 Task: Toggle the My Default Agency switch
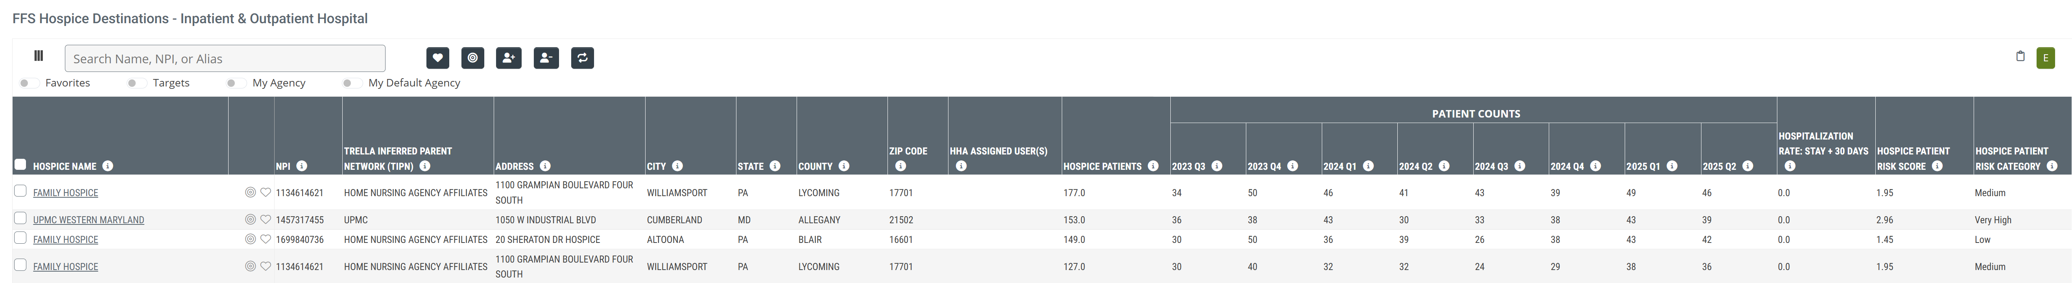click(352, 83)
